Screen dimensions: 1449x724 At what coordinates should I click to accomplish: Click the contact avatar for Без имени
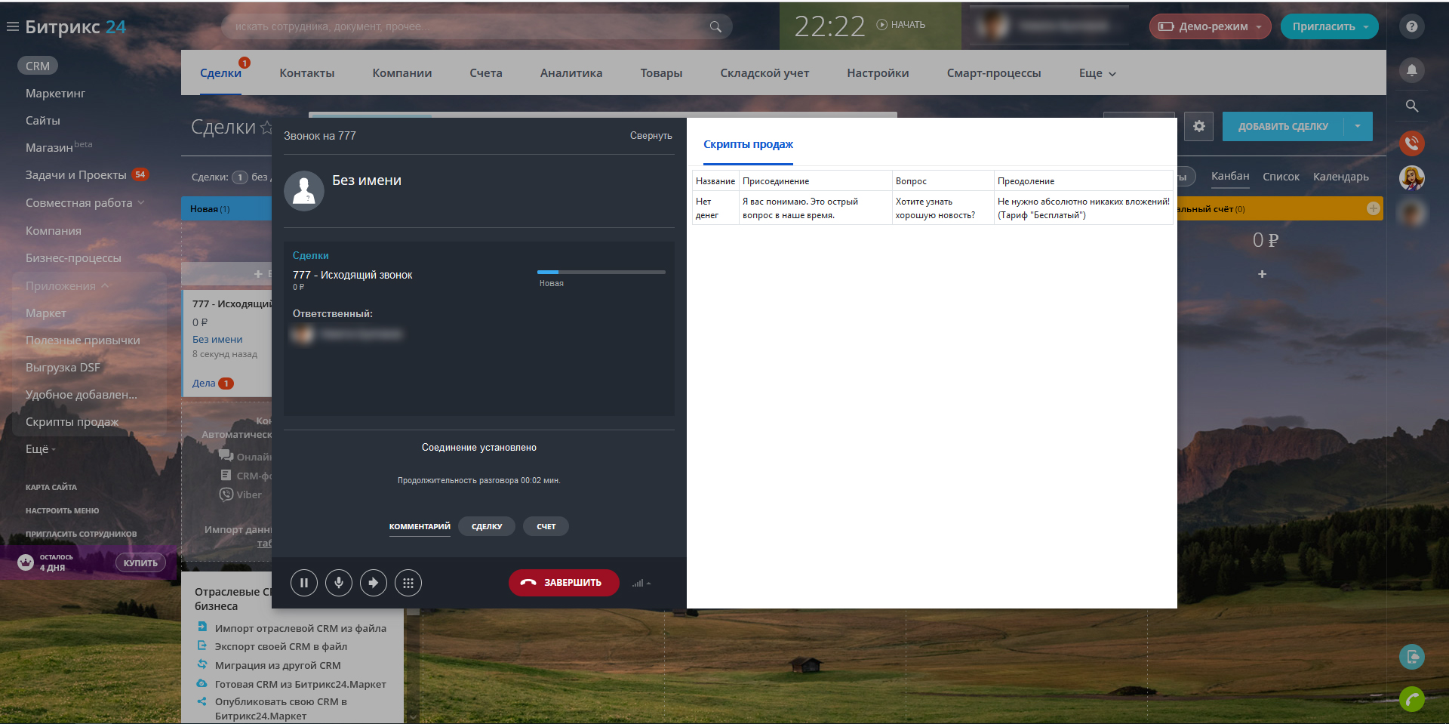(x=304, y=190)
